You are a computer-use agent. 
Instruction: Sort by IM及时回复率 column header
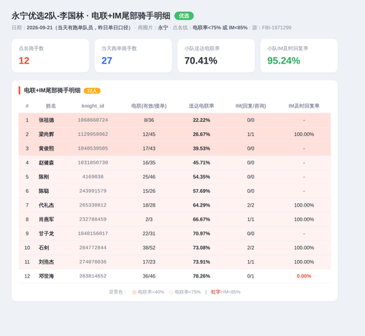click(x=304, y=106)
